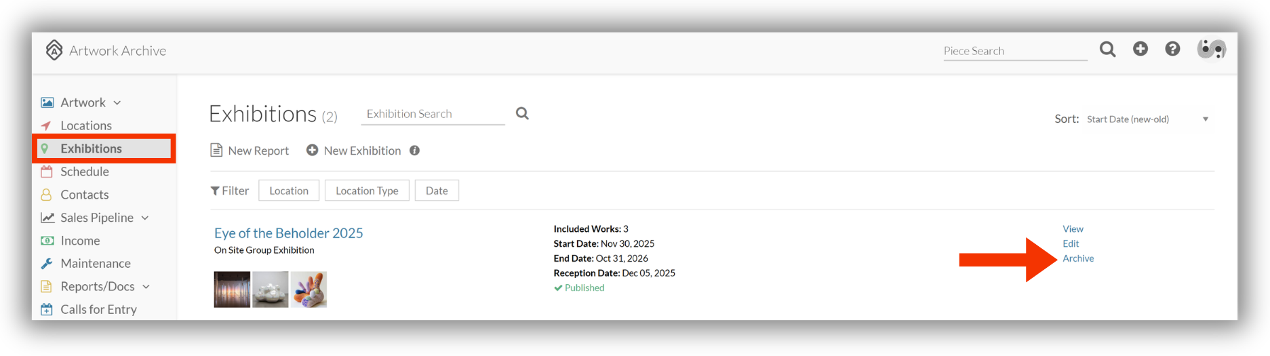Click the Location Type filter button
The width and height of the screenshot is (1270, 356).
[367, 191]
